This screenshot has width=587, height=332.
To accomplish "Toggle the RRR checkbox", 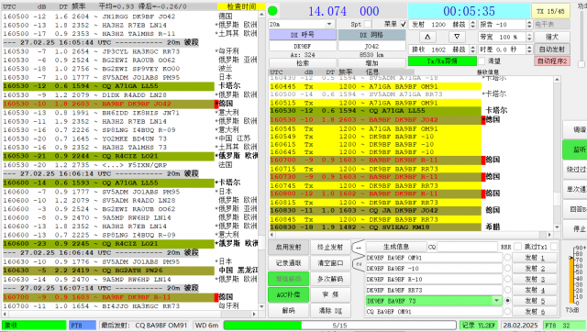I will pyautogui.click(x=517, y=247).
